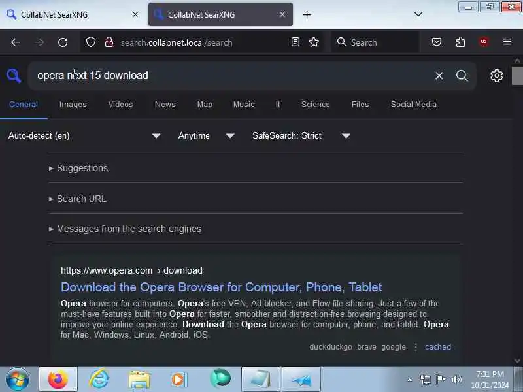This screenshot has height=392, width=523.
Task: Click the Firefox toolbar Search field
Action: 375,42
